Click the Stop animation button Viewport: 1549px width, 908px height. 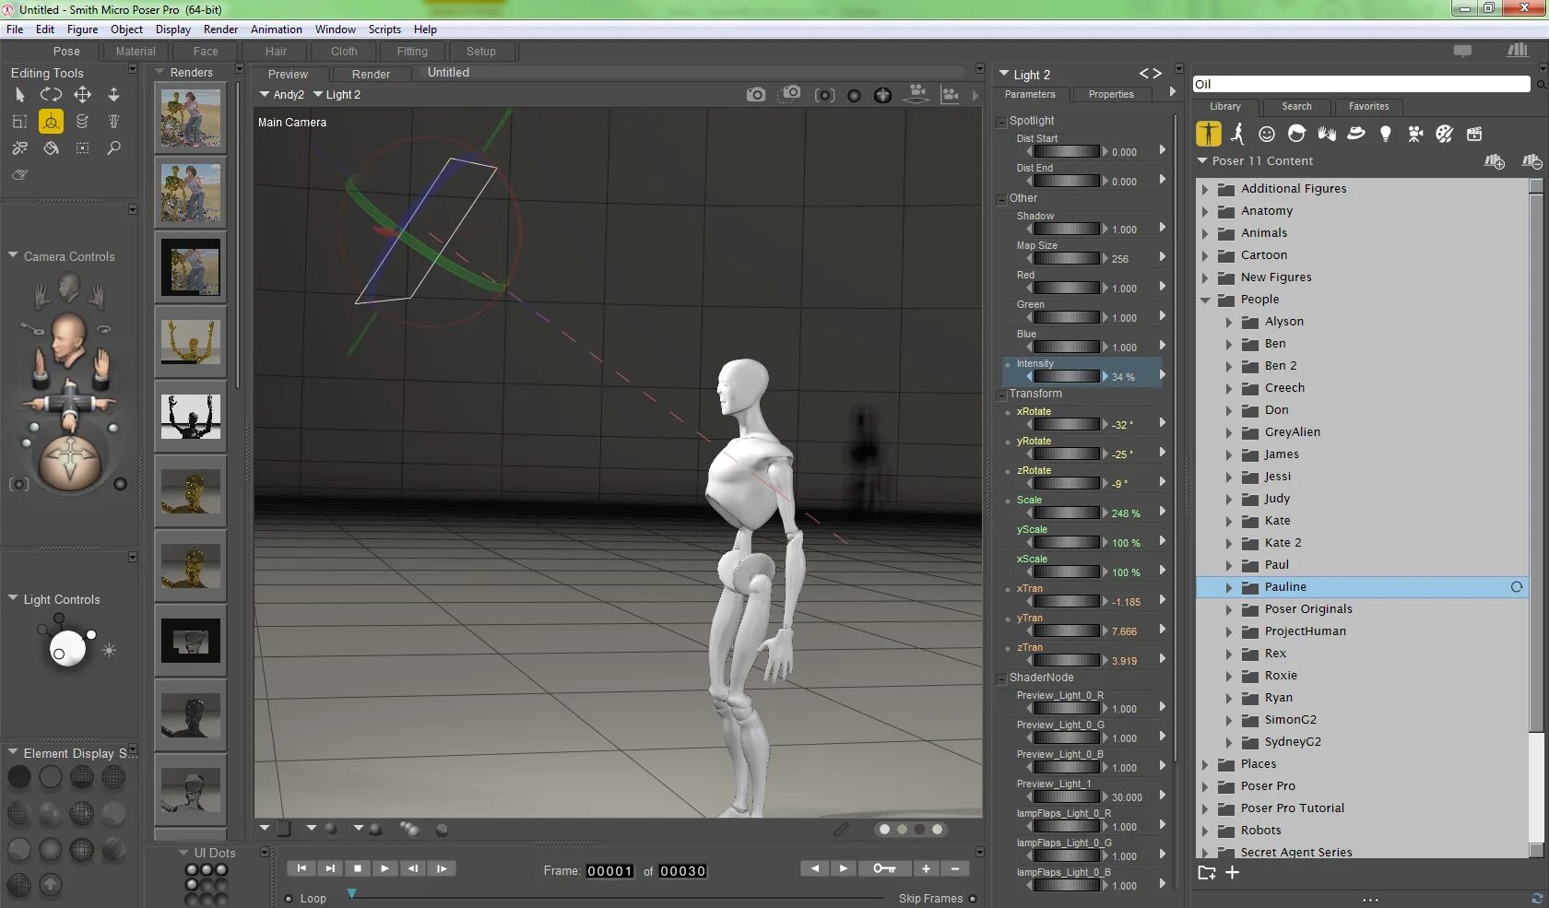358,868
